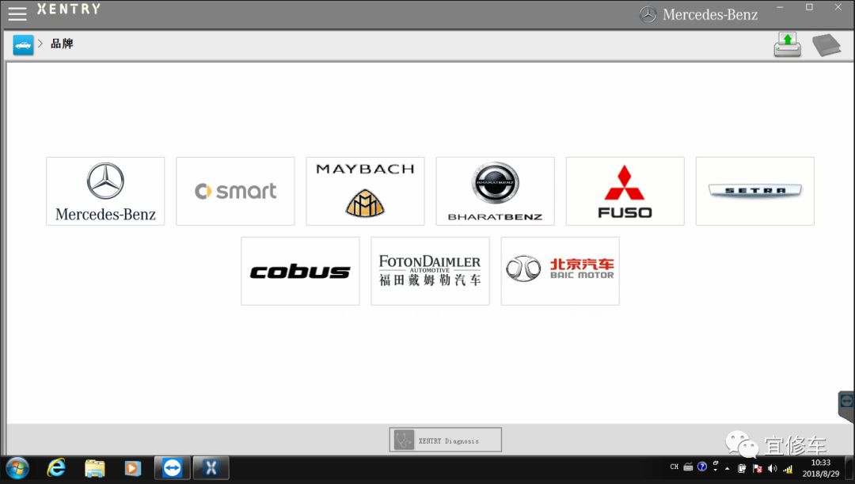Viewport: 855px width, 484px height.
Task: Minimize the XENTRY window
Action: [781, 7]
